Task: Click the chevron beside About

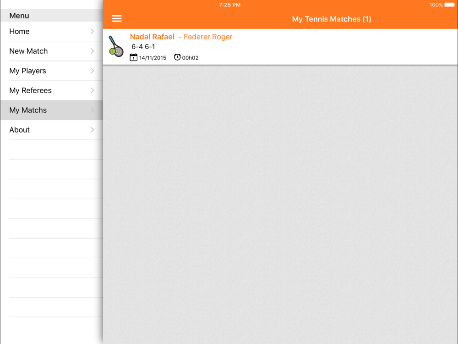Action: [x=93, y=130]
